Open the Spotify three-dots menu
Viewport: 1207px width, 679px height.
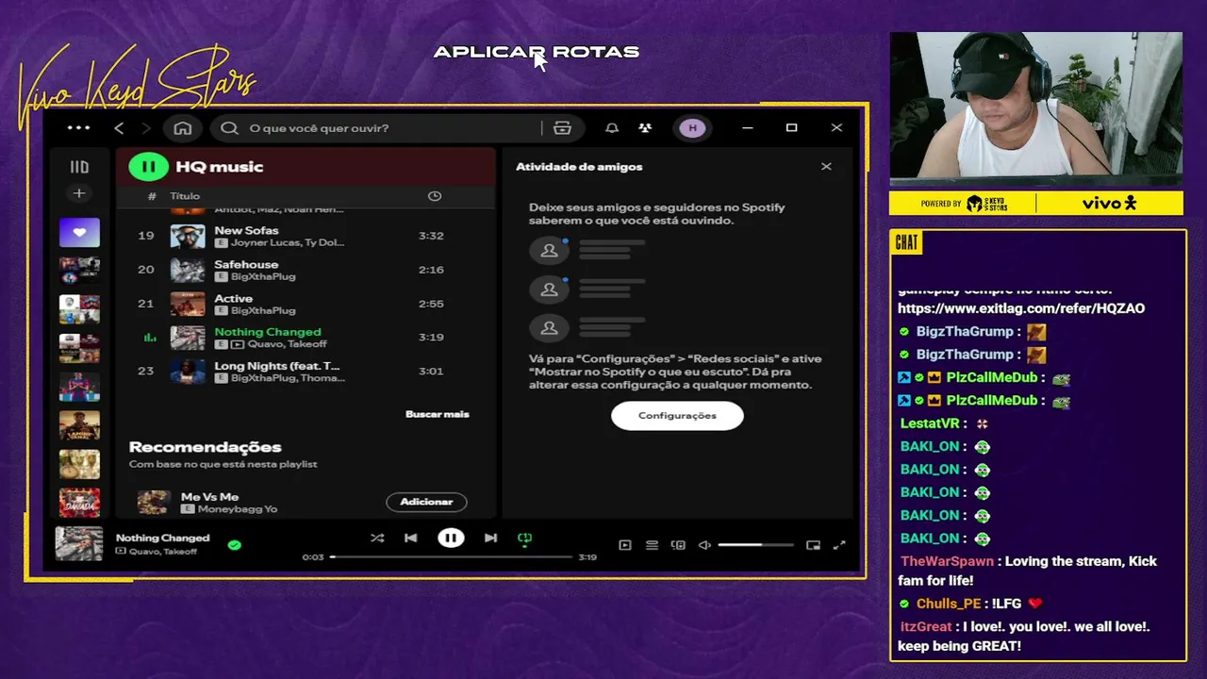[x=79, y=128]
